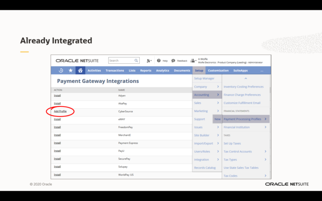322x201 pixels.
Task: Select the WorldPay US name cell
Action: (126, 175)
